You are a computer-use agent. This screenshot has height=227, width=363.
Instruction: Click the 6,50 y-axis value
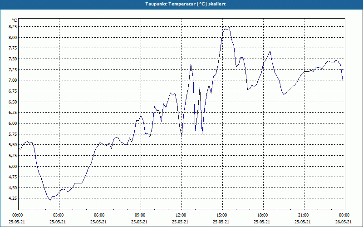13,102
